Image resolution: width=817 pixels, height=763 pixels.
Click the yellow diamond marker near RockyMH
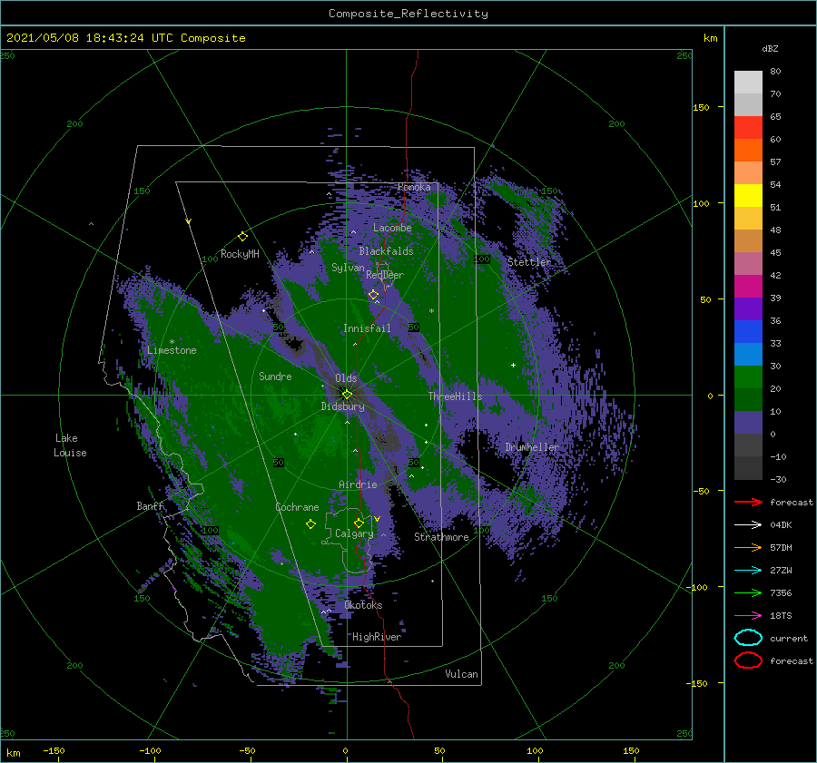coord(242,237)
